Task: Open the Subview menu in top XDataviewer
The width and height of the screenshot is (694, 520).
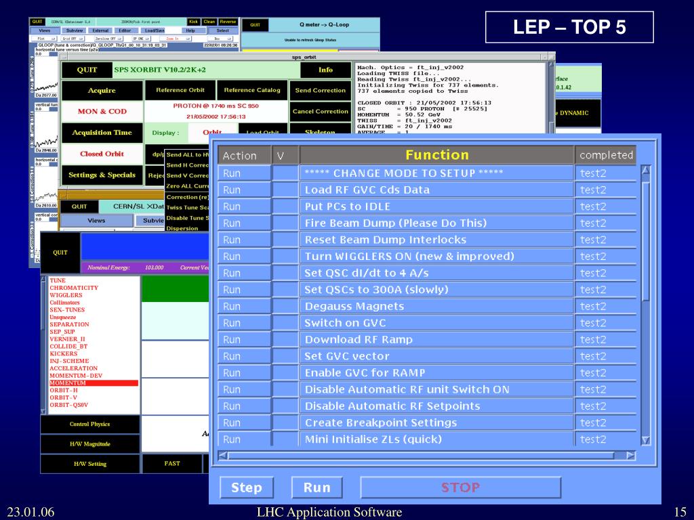Action: pos(75,30)
